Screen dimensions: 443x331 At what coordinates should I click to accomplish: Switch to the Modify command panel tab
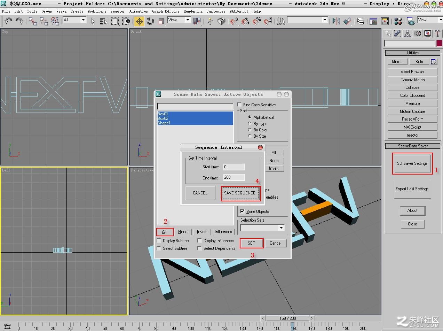pos(397,34)
